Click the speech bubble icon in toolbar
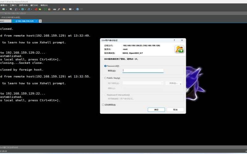This screenshot has width=247, height=154. coord(82,9)
